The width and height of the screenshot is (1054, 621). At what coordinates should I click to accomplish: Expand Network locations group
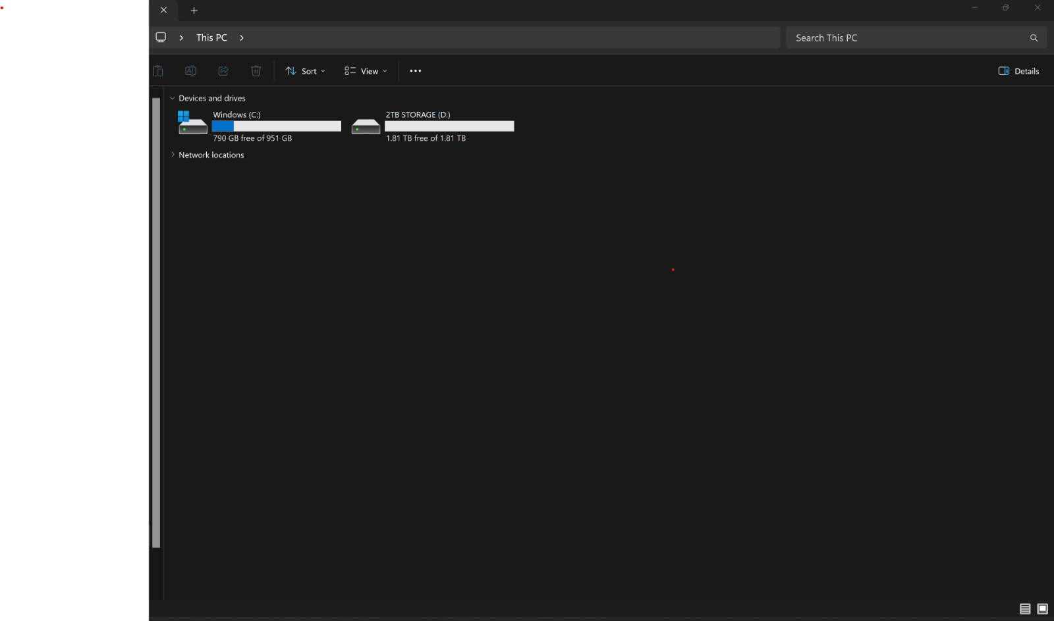point(173,155)
